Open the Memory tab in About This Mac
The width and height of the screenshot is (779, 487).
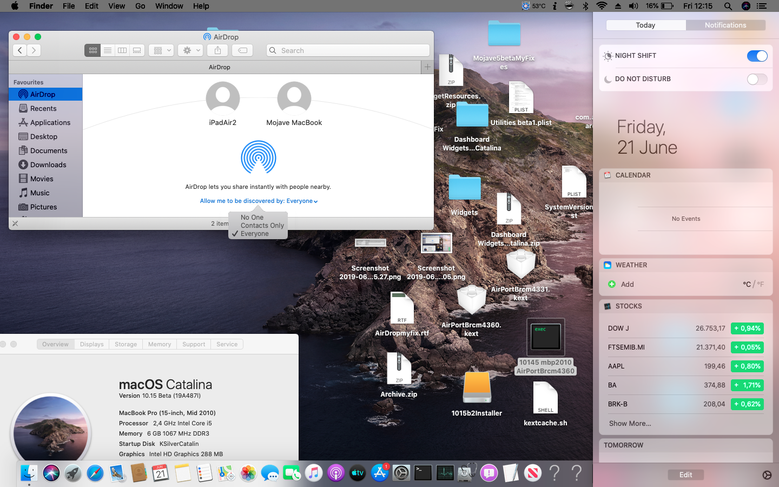click(x=159, y=344)
